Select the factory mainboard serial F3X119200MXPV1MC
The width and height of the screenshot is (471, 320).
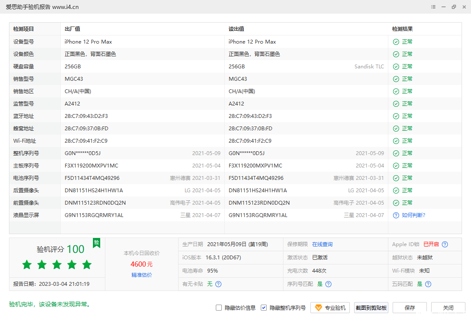[91, 166]
